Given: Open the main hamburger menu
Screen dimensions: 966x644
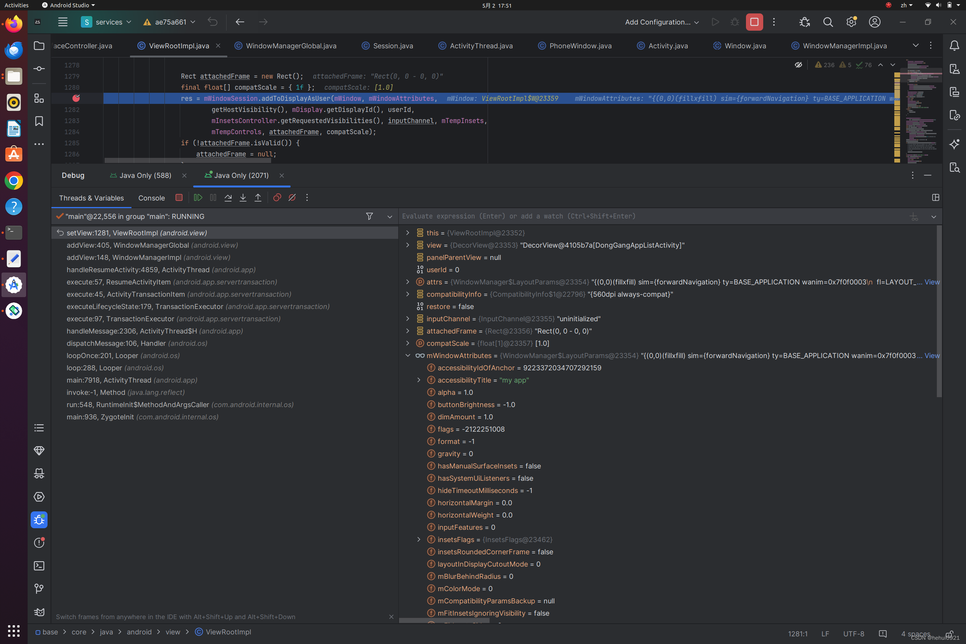Looking at the screenshot, I should (63, 22).
